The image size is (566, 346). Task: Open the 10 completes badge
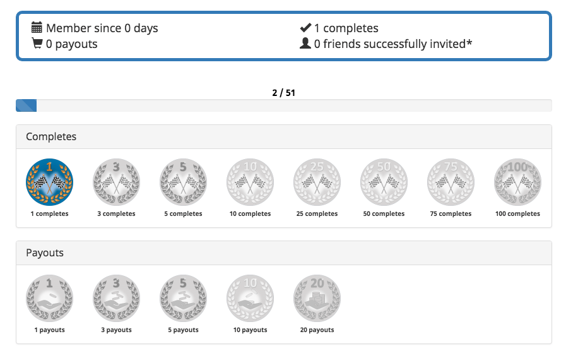click(250, 182)
